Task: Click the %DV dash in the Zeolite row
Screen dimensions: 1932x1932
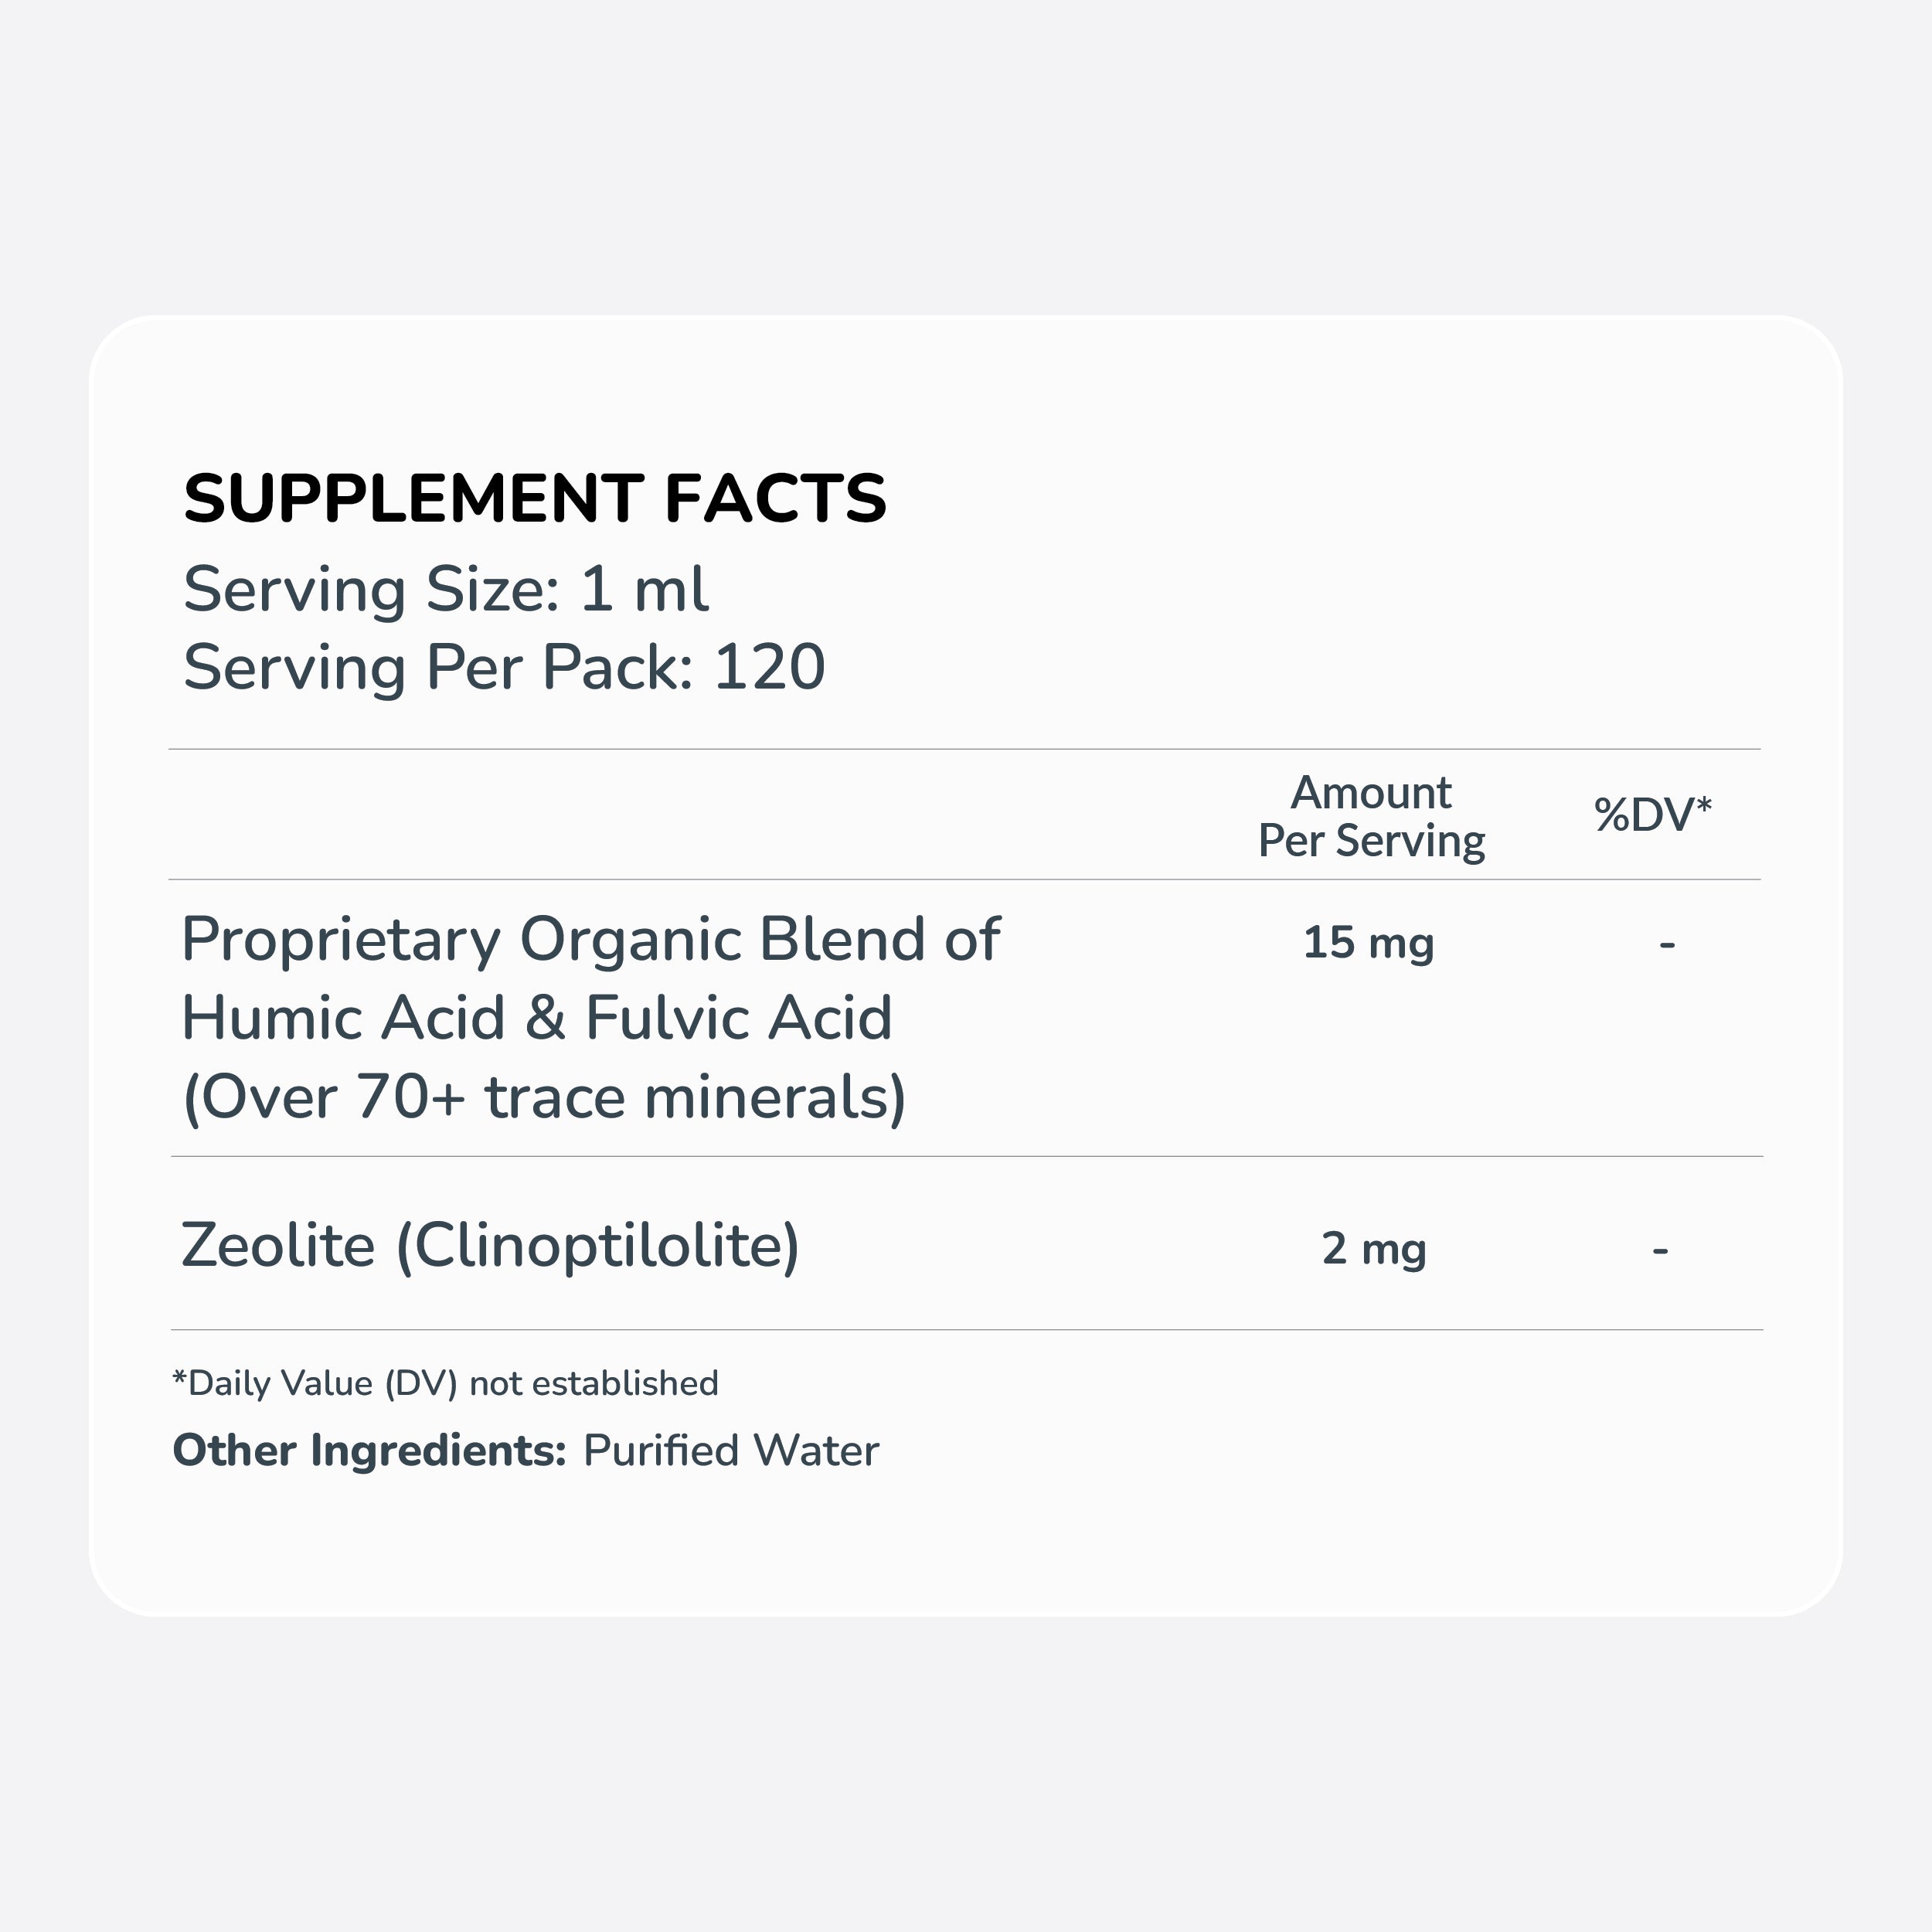Action: point(1660,1249)
